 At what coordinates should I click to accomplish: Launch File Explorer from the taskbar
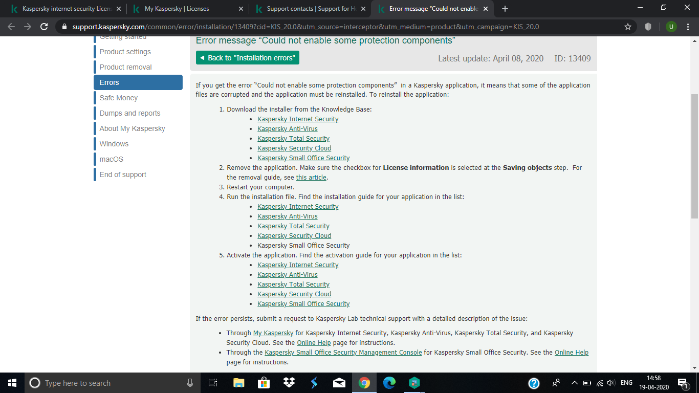(x=239, y=383)
